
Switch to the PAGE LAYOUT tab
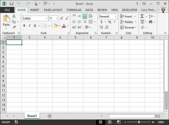point(53,10)
